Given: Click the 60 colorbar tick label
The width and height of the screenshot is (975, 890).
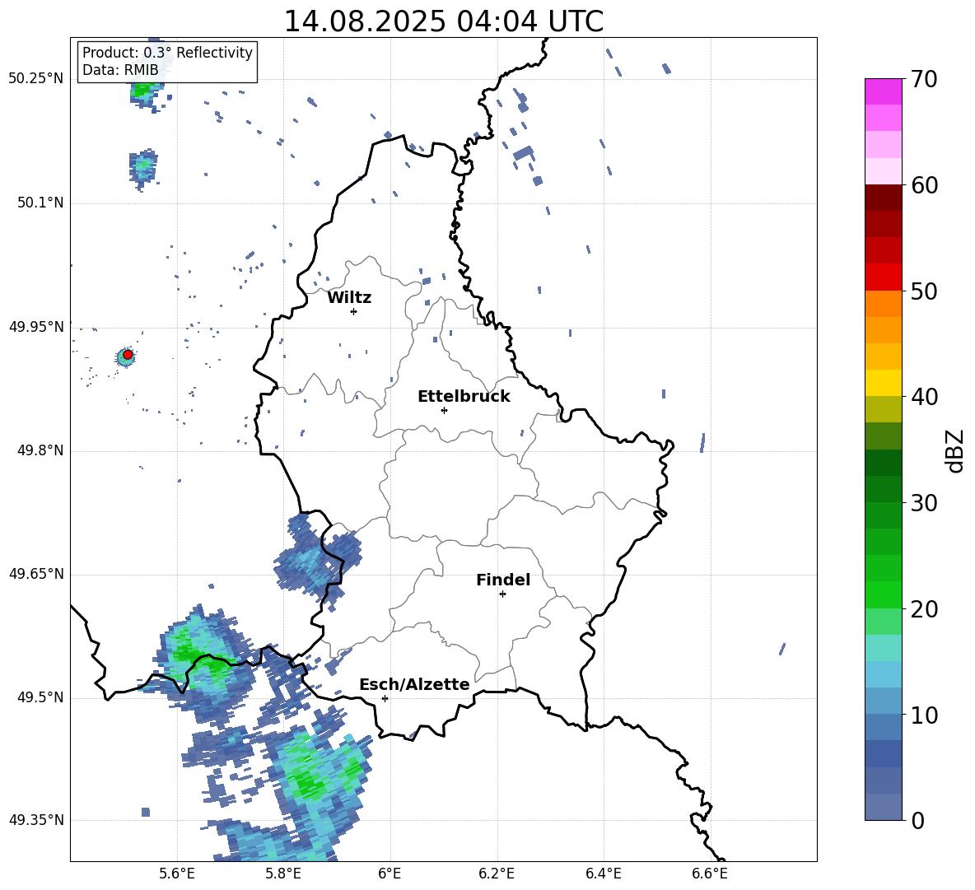Looking at the screenshot, I should (x=924, y=184).
